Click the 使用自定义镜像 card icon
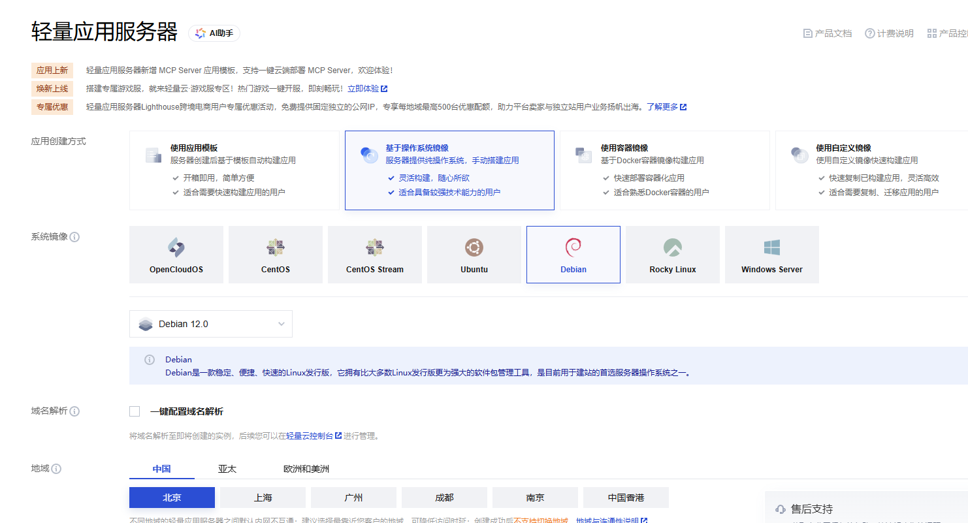968x523 pixels. [799, 155]
